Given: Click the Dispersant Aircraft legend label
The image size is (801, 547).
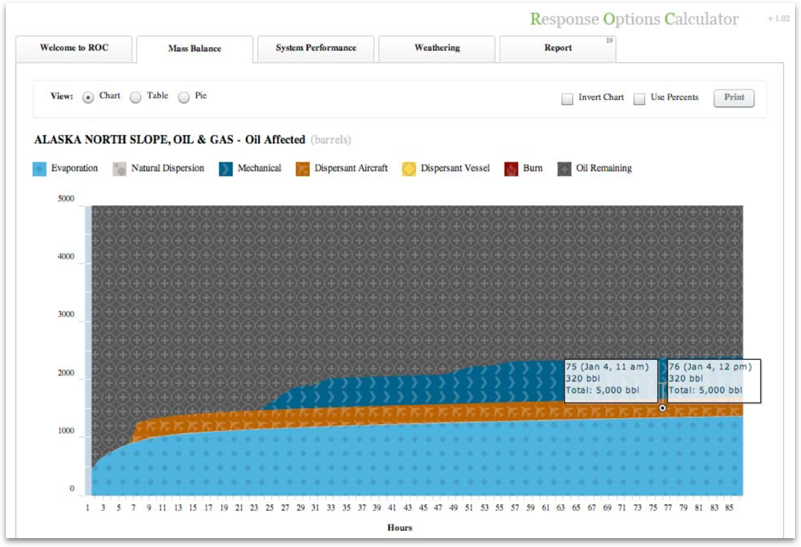Looking at the screenshot, I should 351,168.
